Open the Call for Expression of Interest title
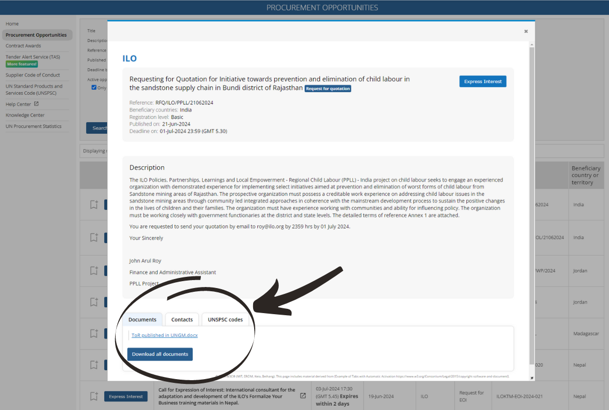This screenshot has width=609, height=410. (x=227, y=396)
